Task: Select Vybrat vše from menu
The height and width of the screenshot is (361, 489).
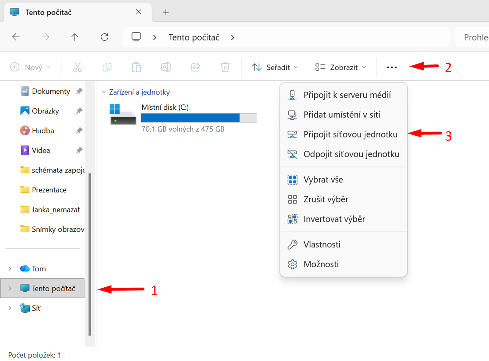Action: 344,180
